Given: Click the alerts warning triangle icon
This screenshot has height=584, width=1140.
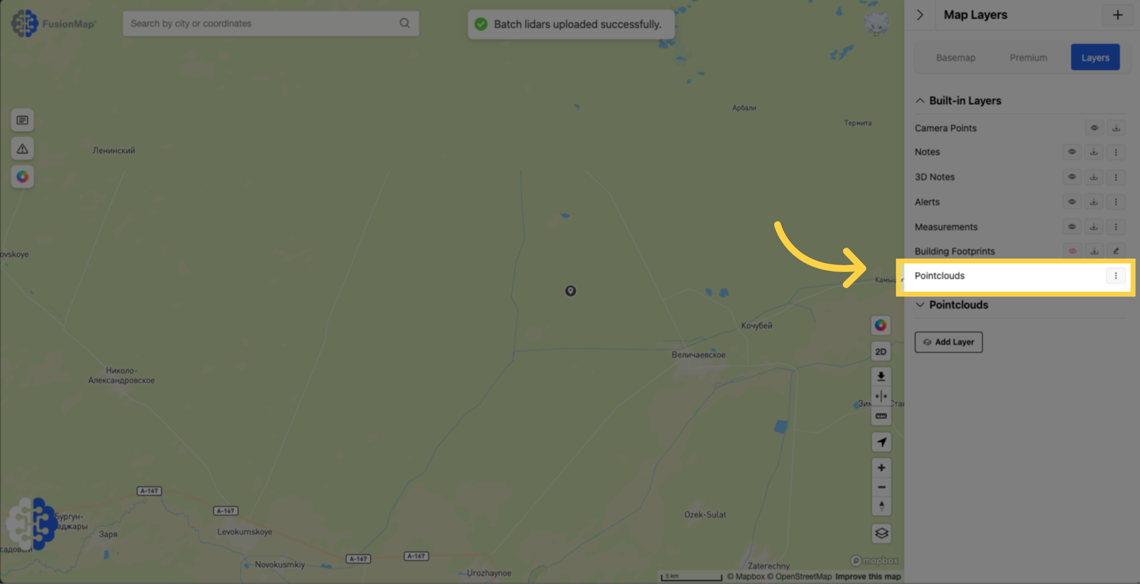Looking at the screenshot, I should tap(22, 148).
